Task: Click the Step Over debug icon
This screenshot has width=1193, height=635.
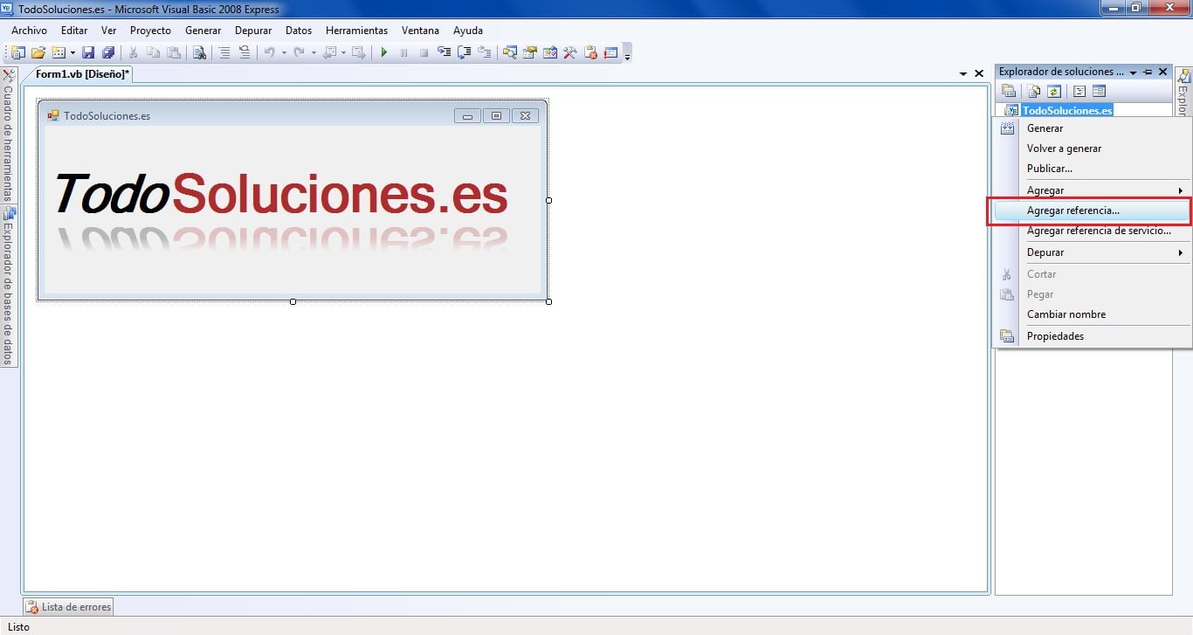Action: point(464,52)
